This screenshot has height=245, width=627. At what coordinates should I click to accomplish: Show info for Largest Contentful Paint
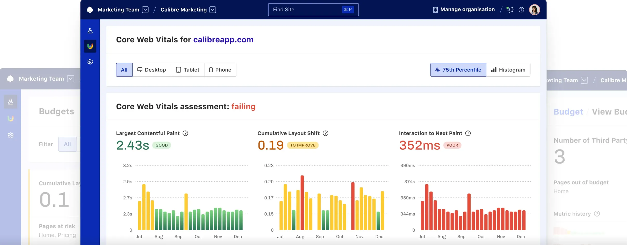point(185,133)
